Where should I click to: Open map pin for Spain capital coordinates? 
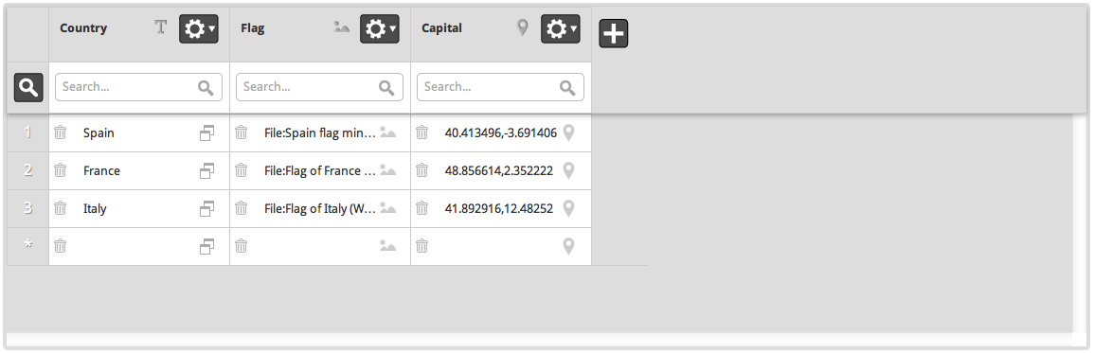coord(568,132)
